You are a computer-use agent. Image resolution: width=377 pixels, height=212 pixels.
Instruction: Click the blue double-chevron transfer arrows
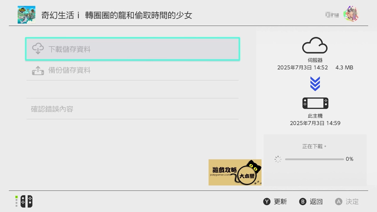click(x=315, y=84)
